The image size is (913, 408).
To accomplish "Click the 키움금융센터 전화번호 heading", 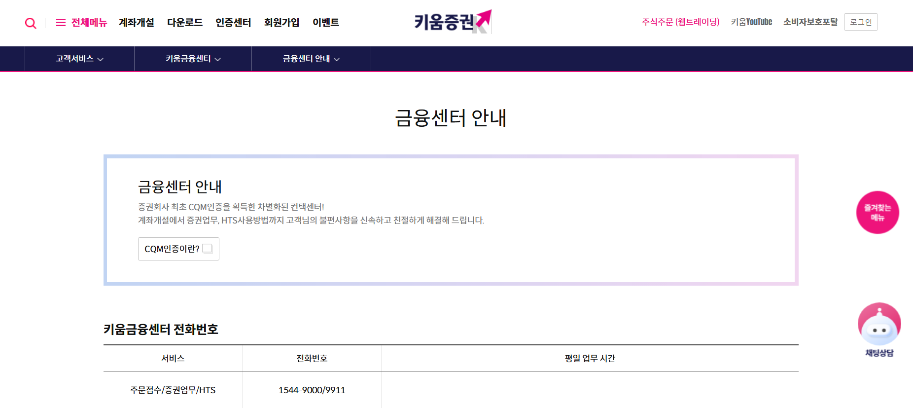I will click(161, 329).
